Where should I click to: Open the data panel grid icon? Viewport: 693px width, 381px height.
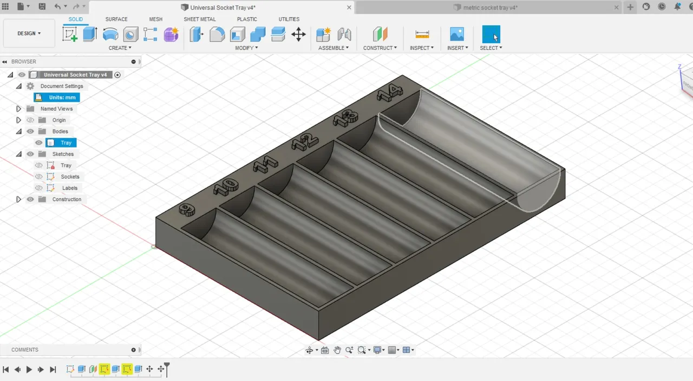6,7
